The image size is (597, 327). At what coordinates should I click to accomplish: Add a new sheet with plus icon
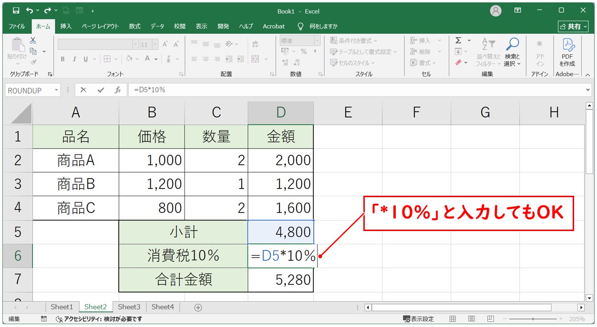click(x=198, y=307)
